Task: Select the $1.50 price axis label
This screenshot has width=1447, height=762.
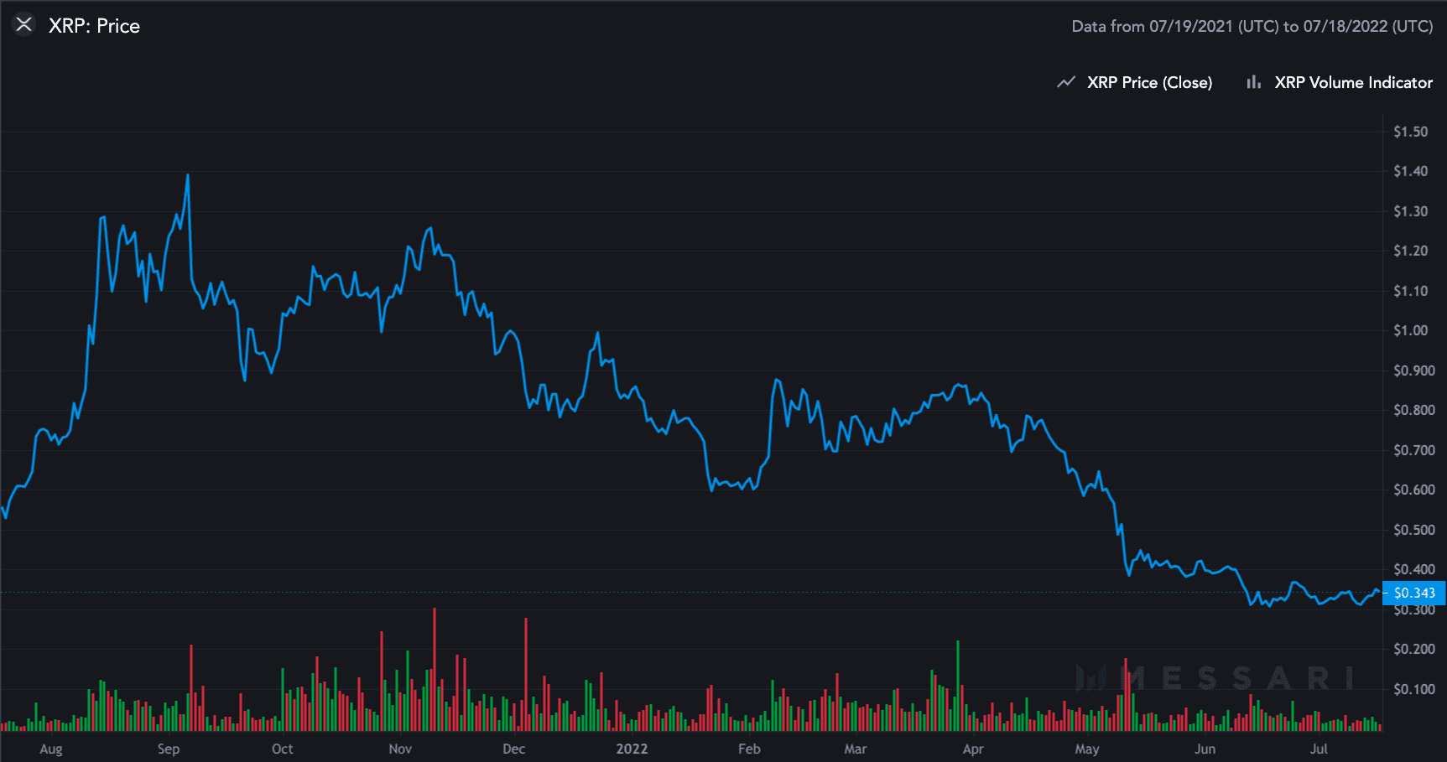Action: pos(1412,132)
